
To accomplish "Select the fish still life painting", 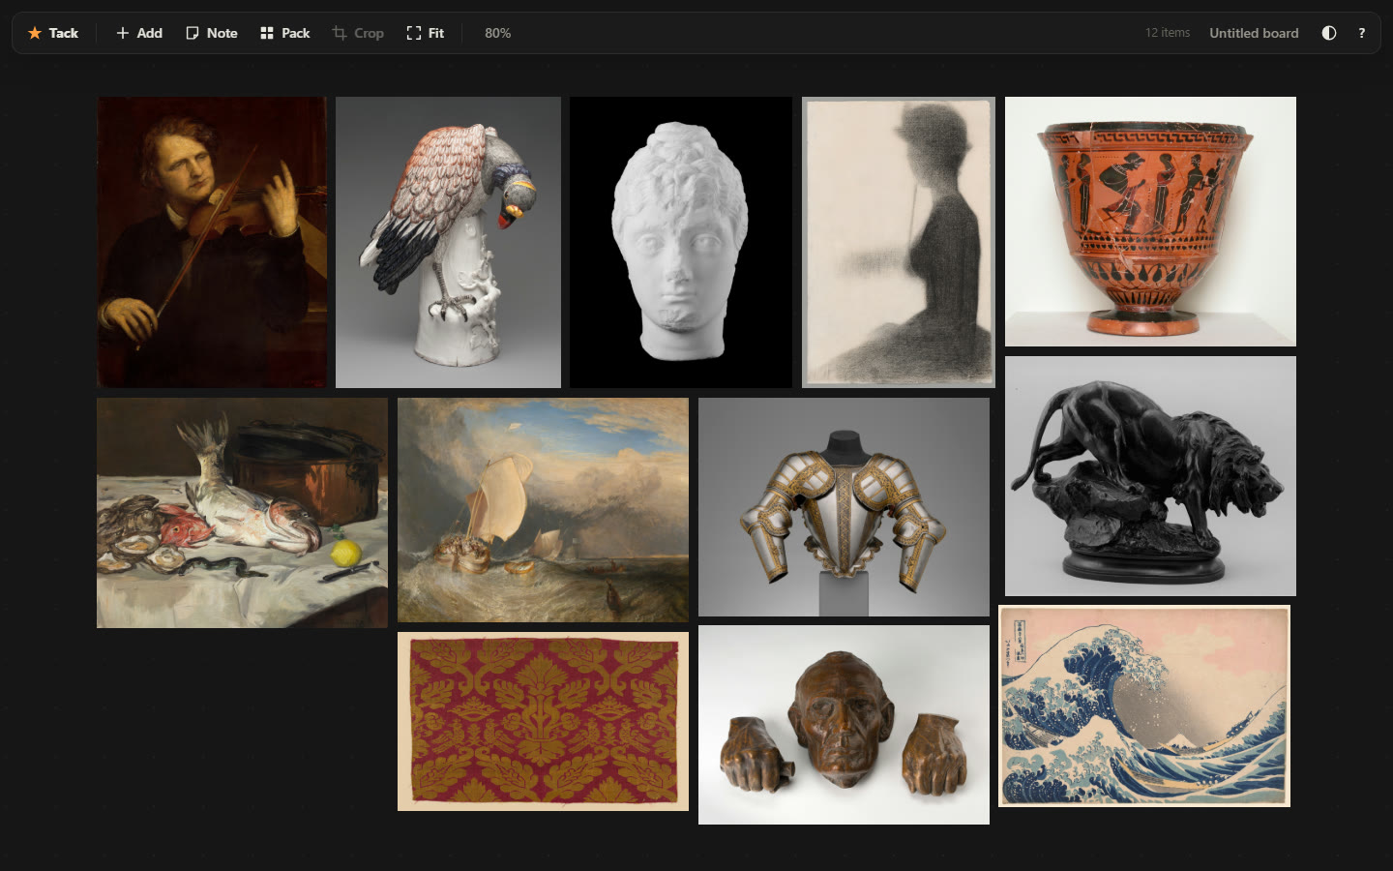I will point(242,513).
